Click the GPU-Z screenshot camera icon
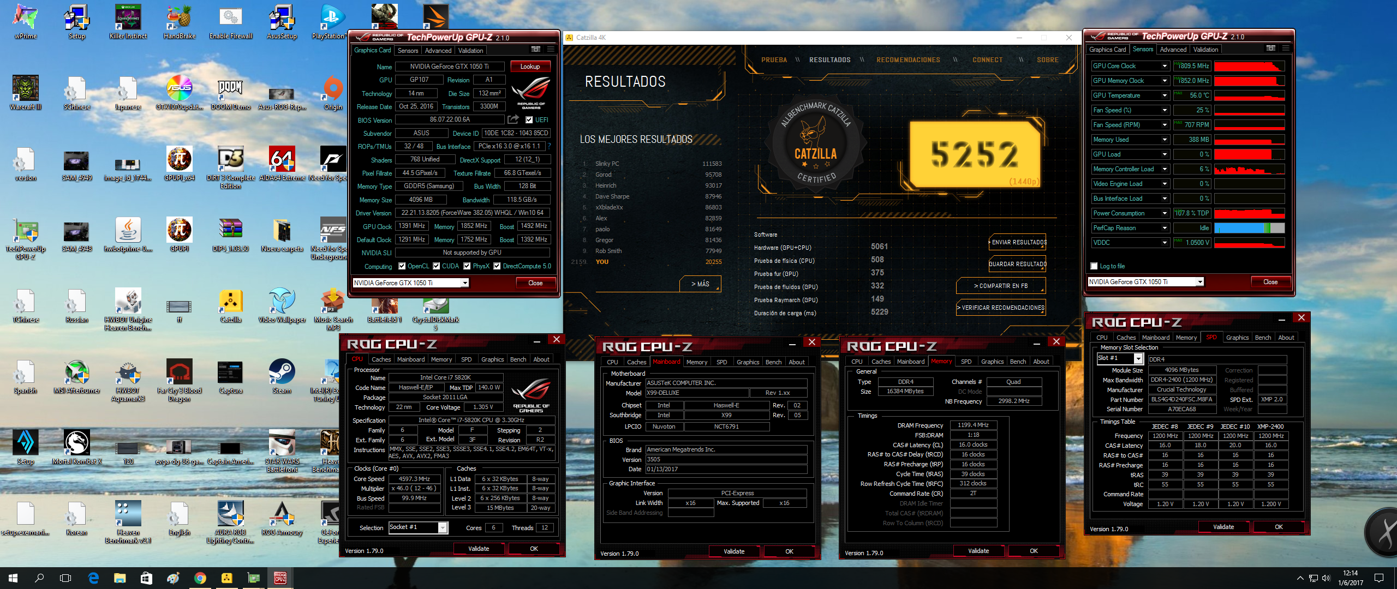Image resolution: width=1397 pixels, height=589 pixels. point(535,50)
